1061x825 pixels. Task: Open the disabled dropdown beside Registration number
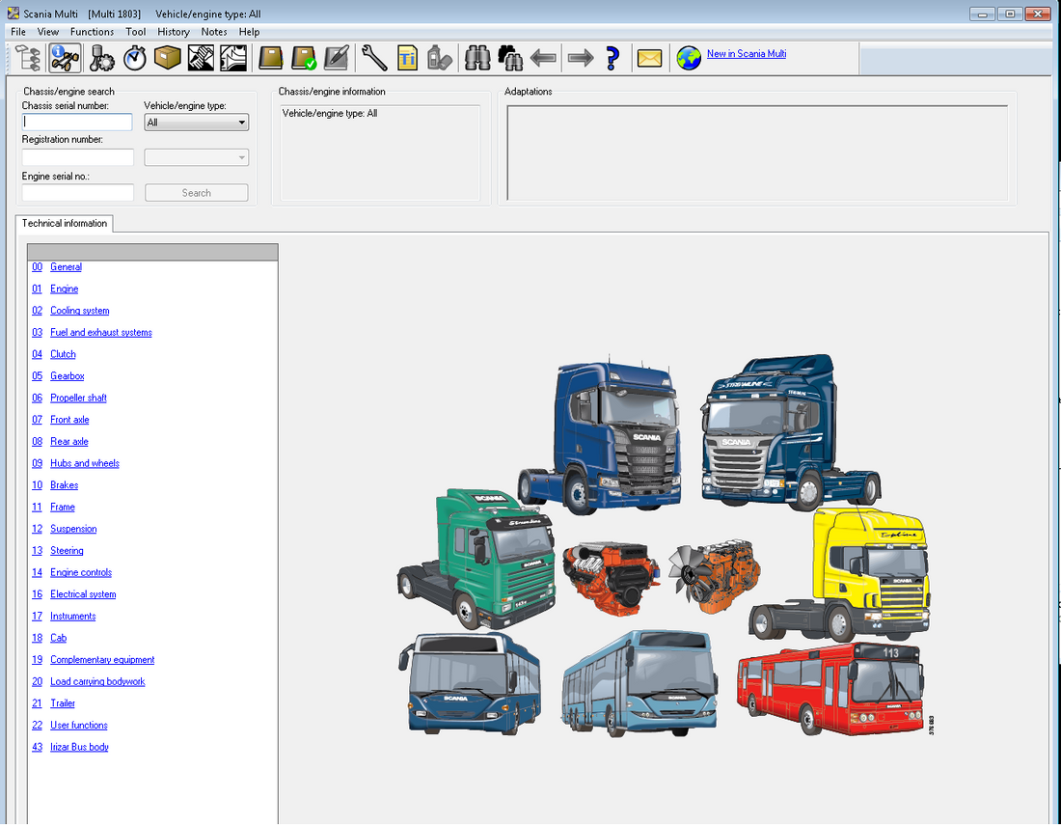point(196,157)
